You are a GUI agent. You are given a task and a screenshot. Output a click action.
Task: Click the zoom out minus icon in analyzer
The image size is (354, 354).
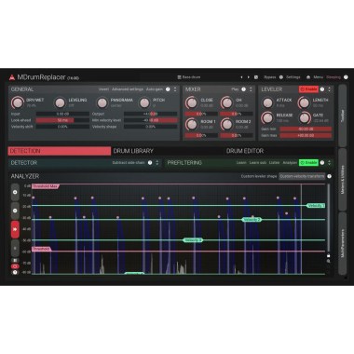pos(15,211)
